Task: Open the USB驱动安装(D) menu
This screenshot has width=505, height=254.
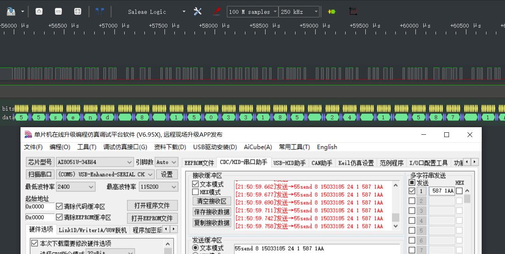Action: 215,147
